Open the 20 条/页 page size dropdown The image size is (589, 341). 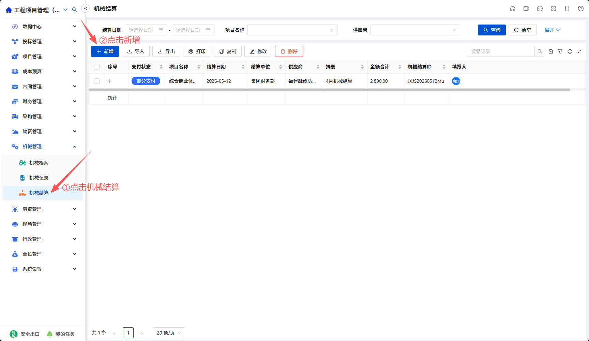(169, 333)
